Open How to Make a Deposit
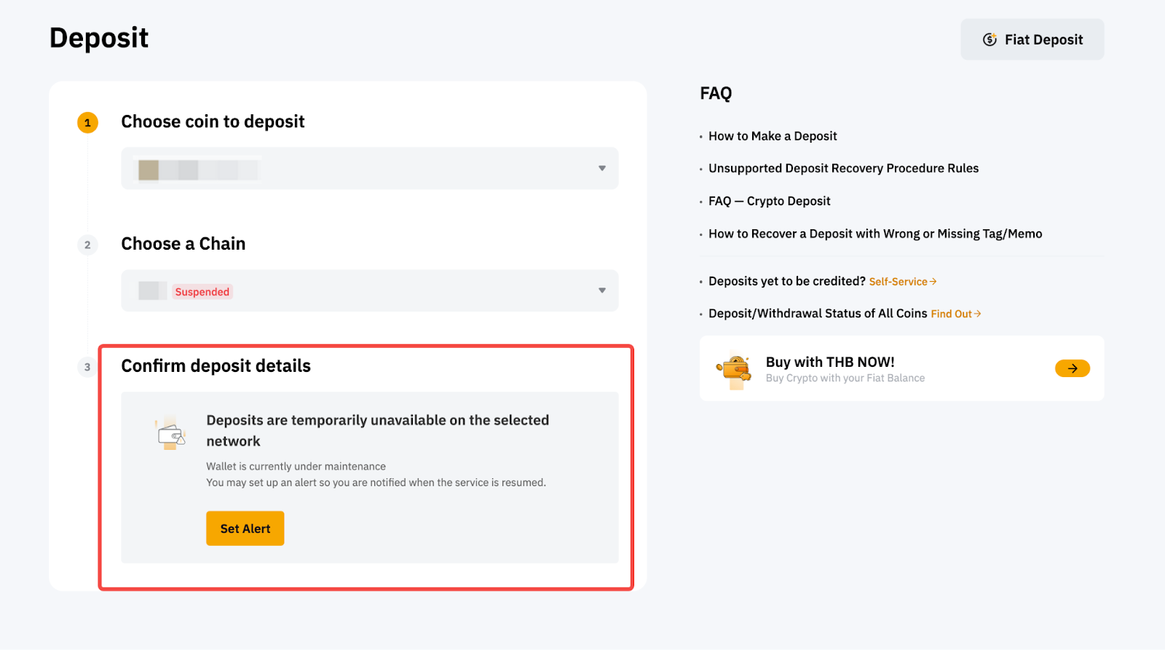 [772, 136]
